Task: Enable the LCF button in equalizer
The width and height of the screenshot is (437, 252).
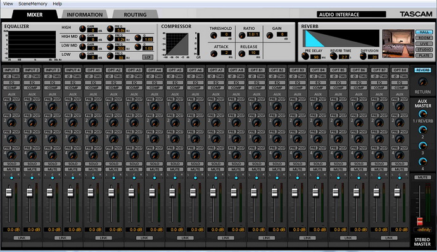Action: tap(148, 57)
